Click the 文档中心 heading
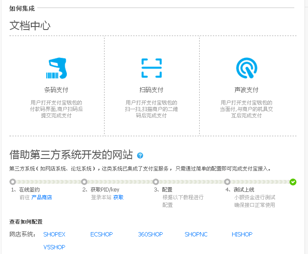The height and width of the screenshot is (254, 308). point(30,26)
